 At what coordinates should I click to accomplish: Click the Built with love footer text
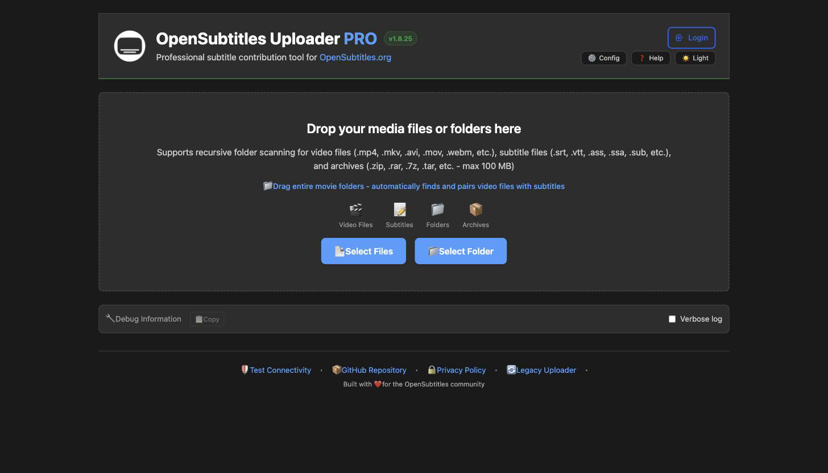tap(414, 384)
